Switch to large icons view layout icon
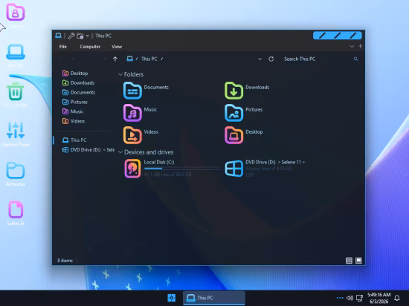Image resolution: width=409 pixels, height=306 pixels. [358, 261]
